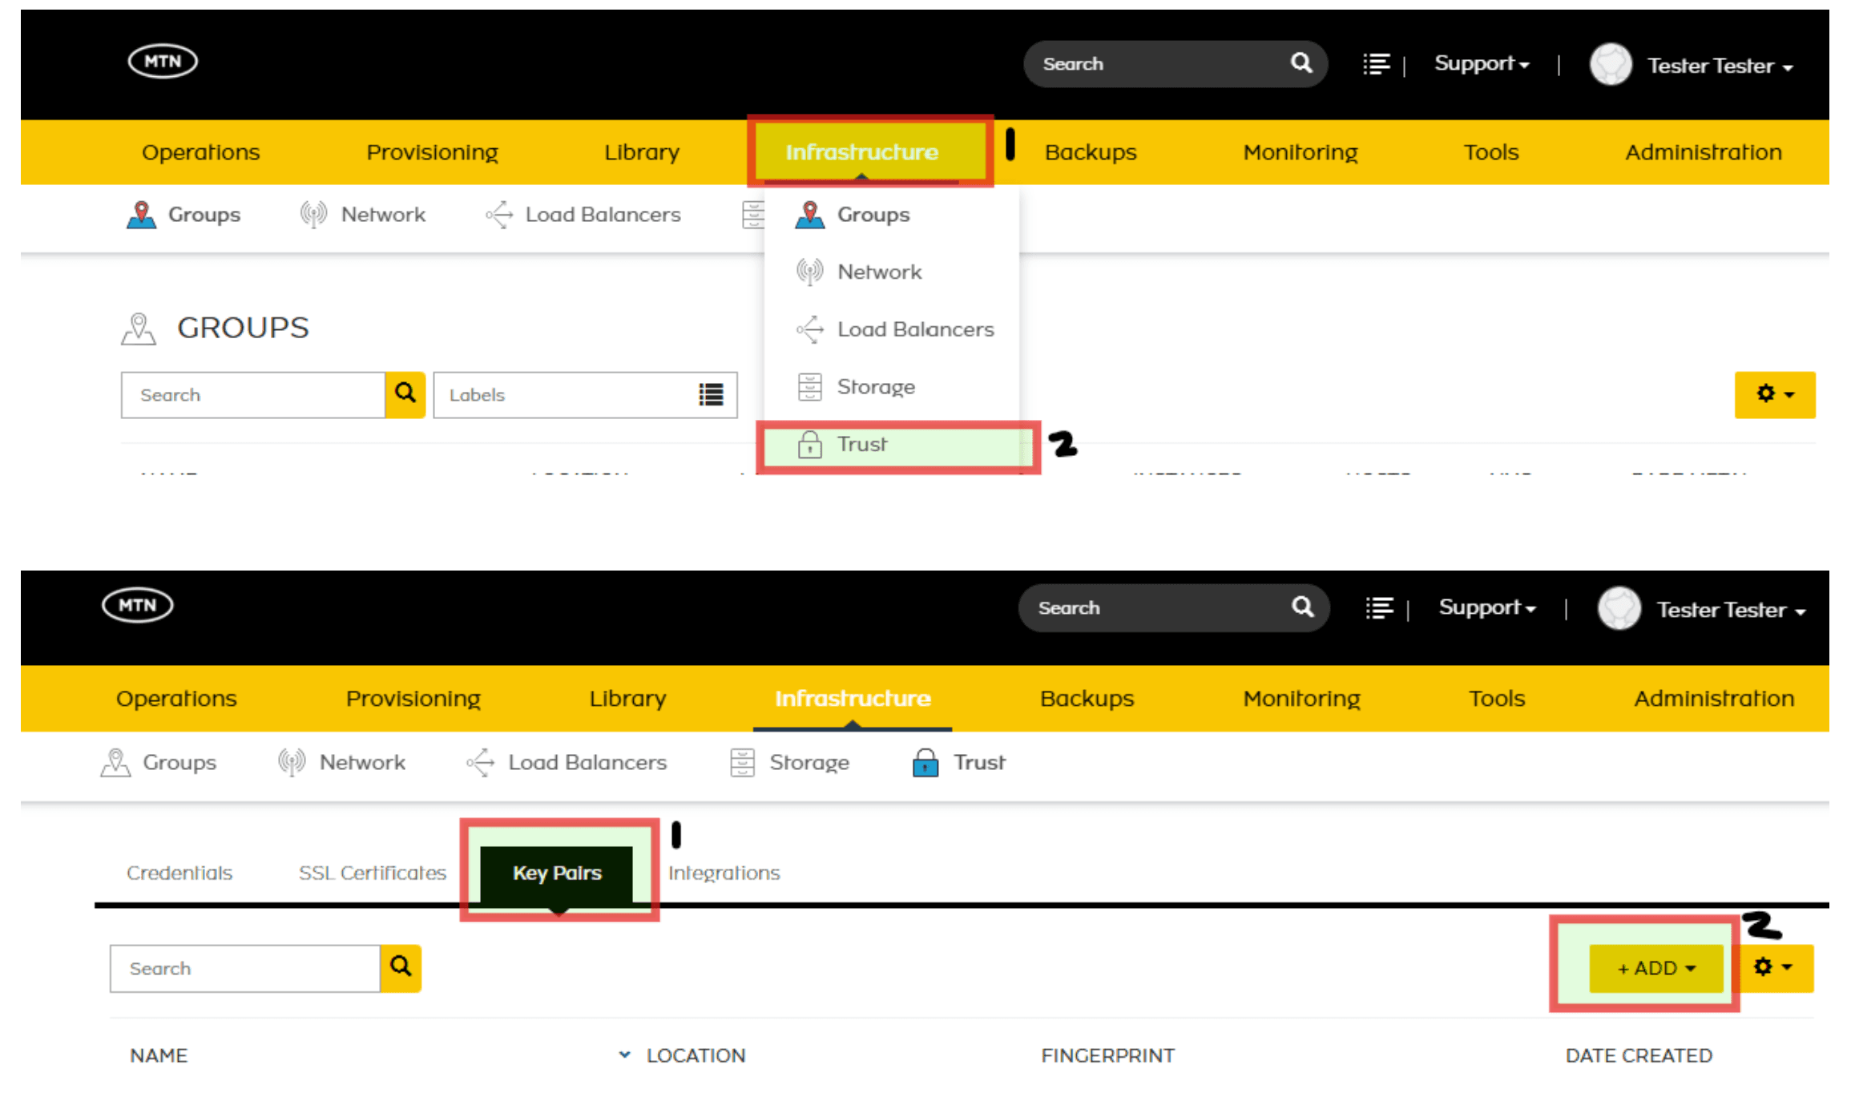The height and width of the screenshot is (1093, 1851).
Task: Click magnifier icon in bottom header search
Action: [1303, 607]
